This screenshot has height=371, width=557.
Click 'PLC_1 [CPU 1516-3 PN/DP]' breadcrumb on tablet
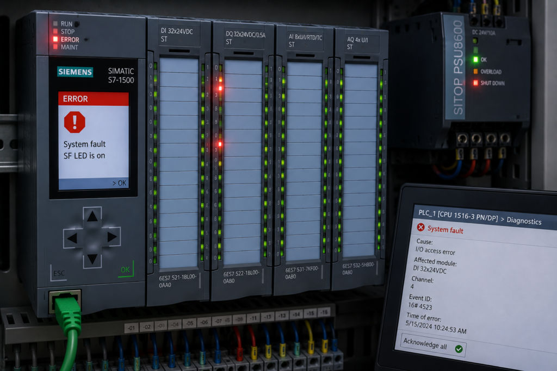coord(458,215)
